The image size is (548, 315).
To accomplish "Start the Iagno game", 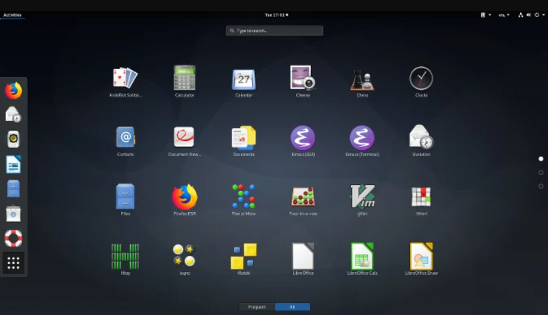I will click(185, 260).
